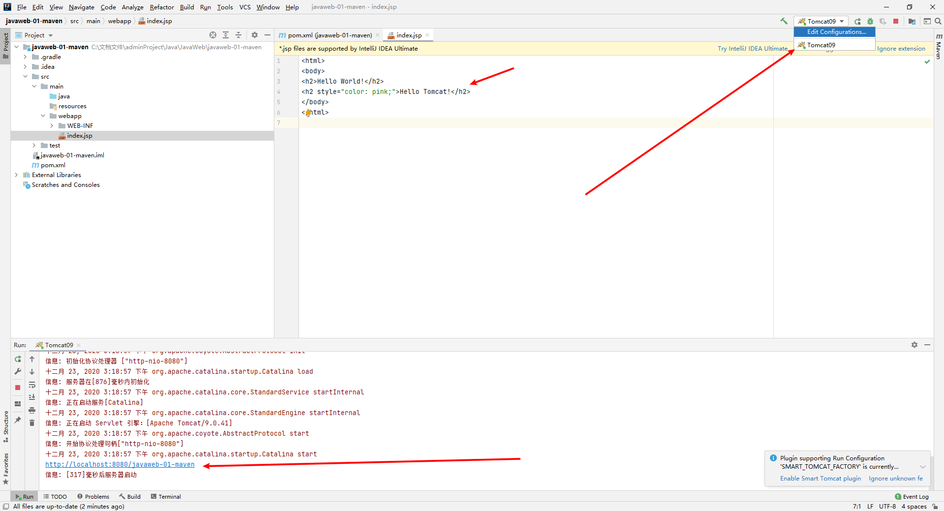The height and width of the screenshot is (511, 944).
Task: Hide the Project panel with minus icon
Action: pyautogui.click(x=267, y=35)
